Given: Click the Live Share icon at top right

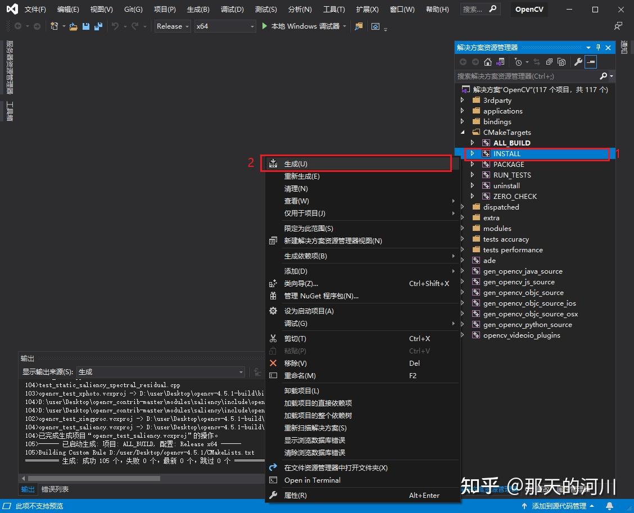Looking at the screenshot, I should pyautogui.click(x=618, y=26).
